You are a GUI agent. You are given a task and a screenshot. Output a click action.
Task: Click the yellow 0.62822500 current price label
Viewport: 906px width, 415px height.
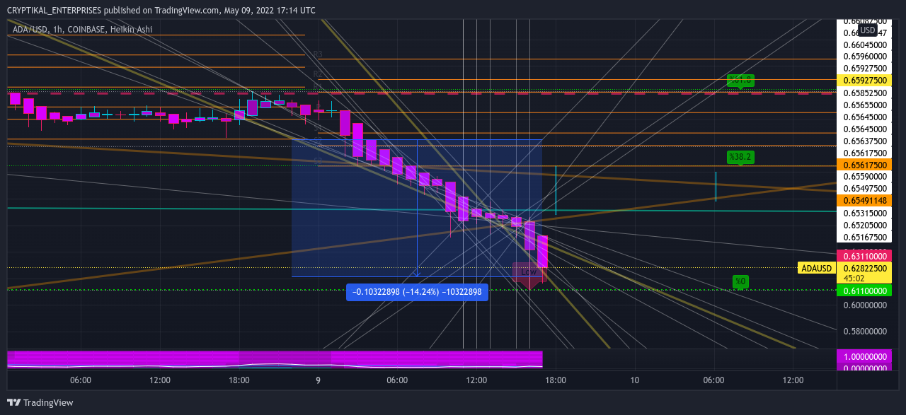[x=864, y=268]
